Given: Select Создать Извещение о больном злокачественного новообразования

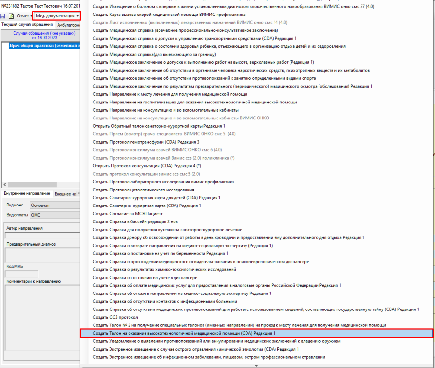Looking at the screenshot, I should pyautogui.click(x=233, y=6).
